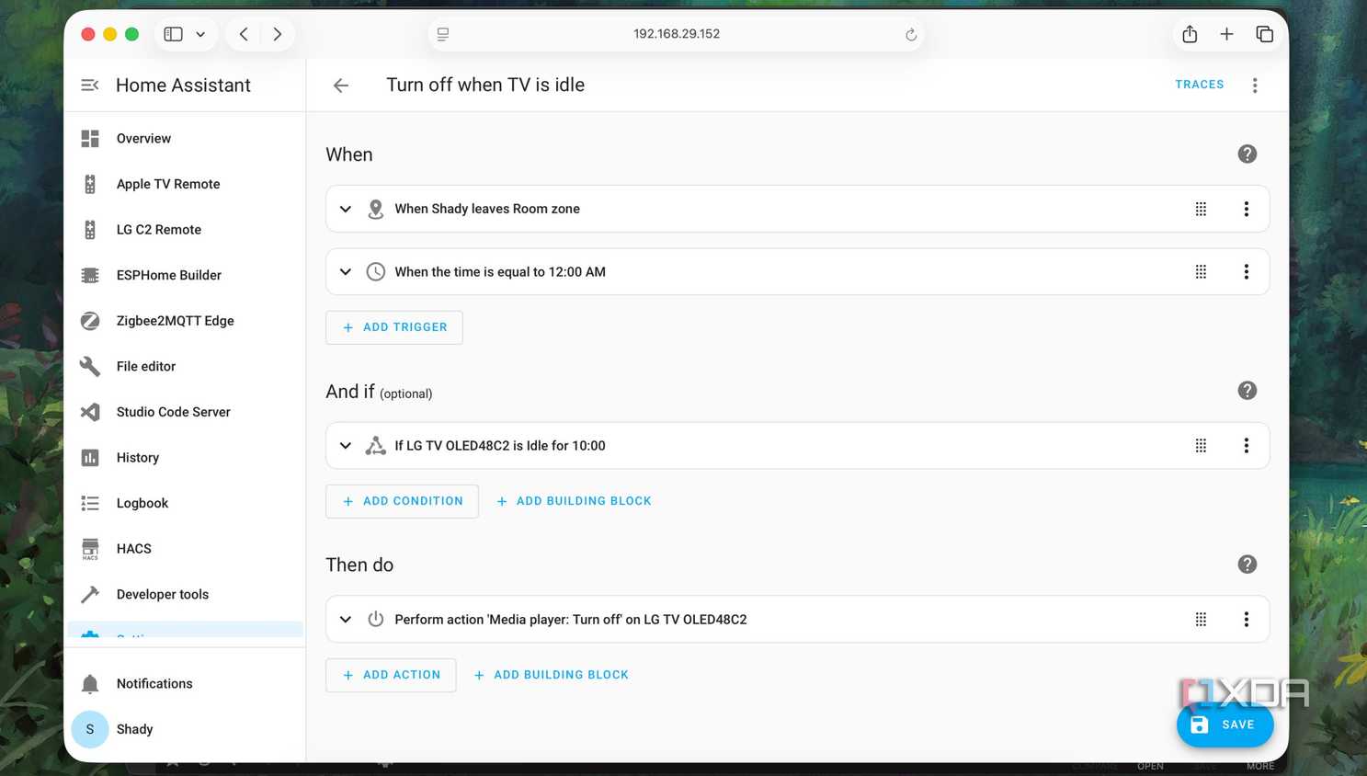The height and width of the screenshot is (776, 1367).
Task: Open HACS from the sidebar
Action: 185,549
